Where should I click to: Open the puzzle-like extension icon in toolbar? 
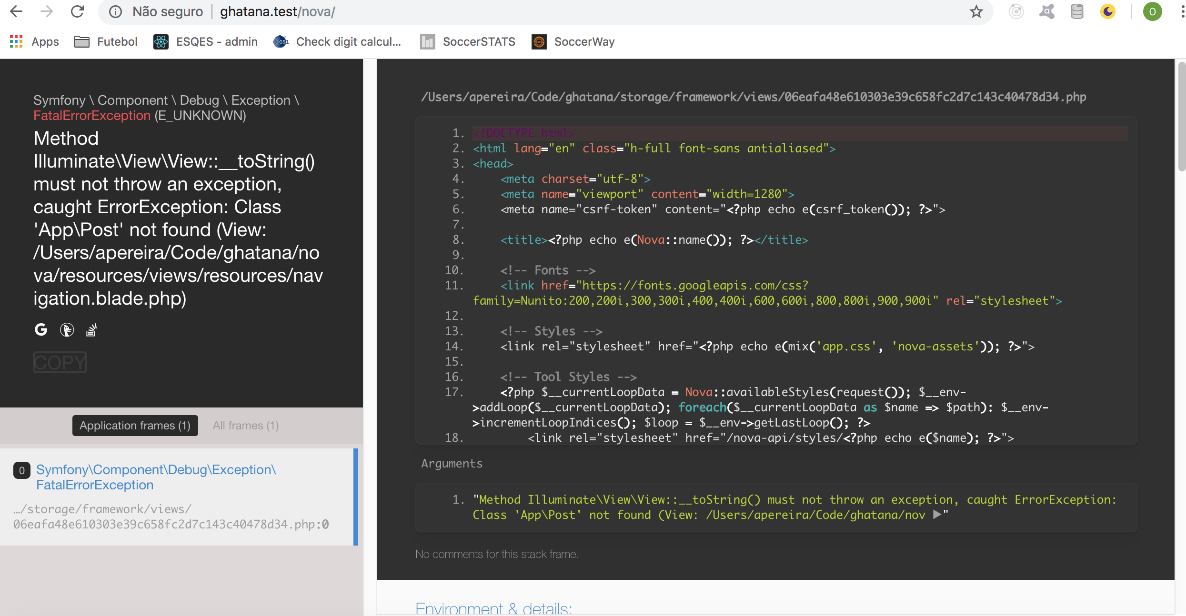tap(1047, 11)
